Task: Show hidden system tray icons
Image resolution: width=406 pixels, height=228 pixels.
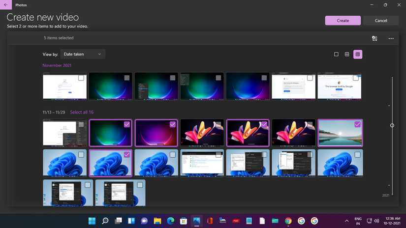Action: click(x=347, y=221)
